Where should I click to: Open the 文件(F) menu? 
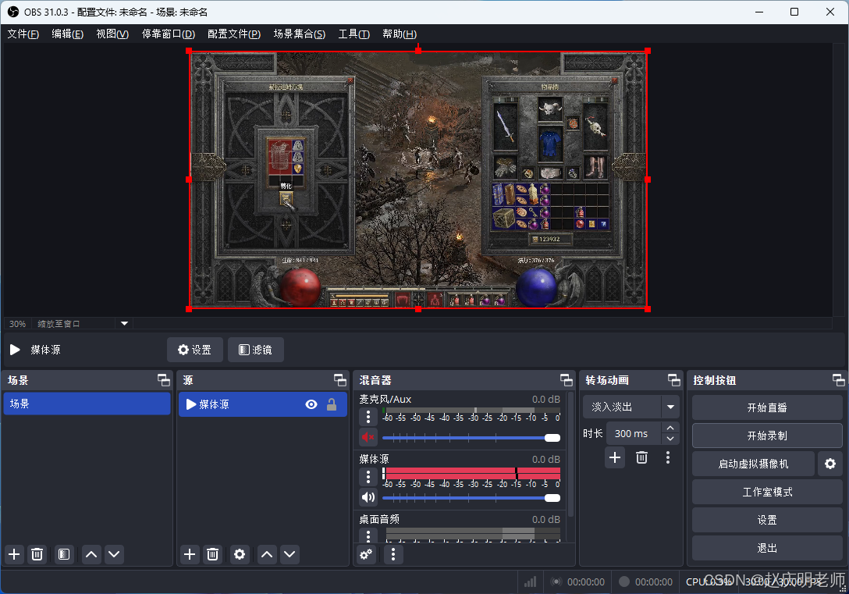(23, 34)
